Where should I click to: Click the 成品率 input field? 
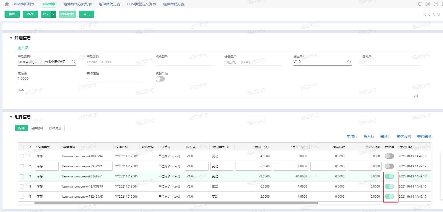[47, 79]
